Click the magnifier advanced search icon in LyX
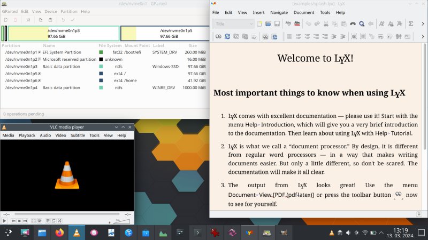The width and height of the screenshot is (428, 240). 362,24
